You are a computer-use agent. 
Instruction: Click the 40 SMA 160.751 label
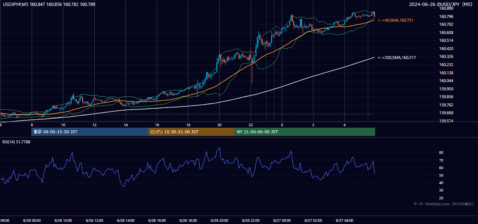click(396, 20)
